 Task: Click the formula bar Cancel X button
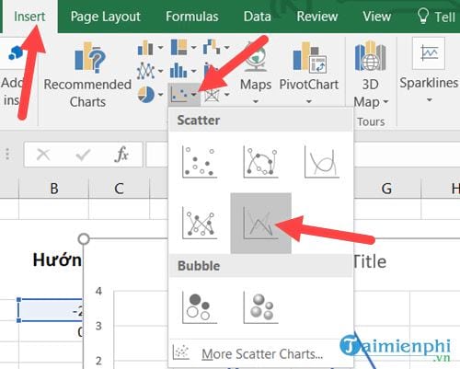(x=43, y=155)
